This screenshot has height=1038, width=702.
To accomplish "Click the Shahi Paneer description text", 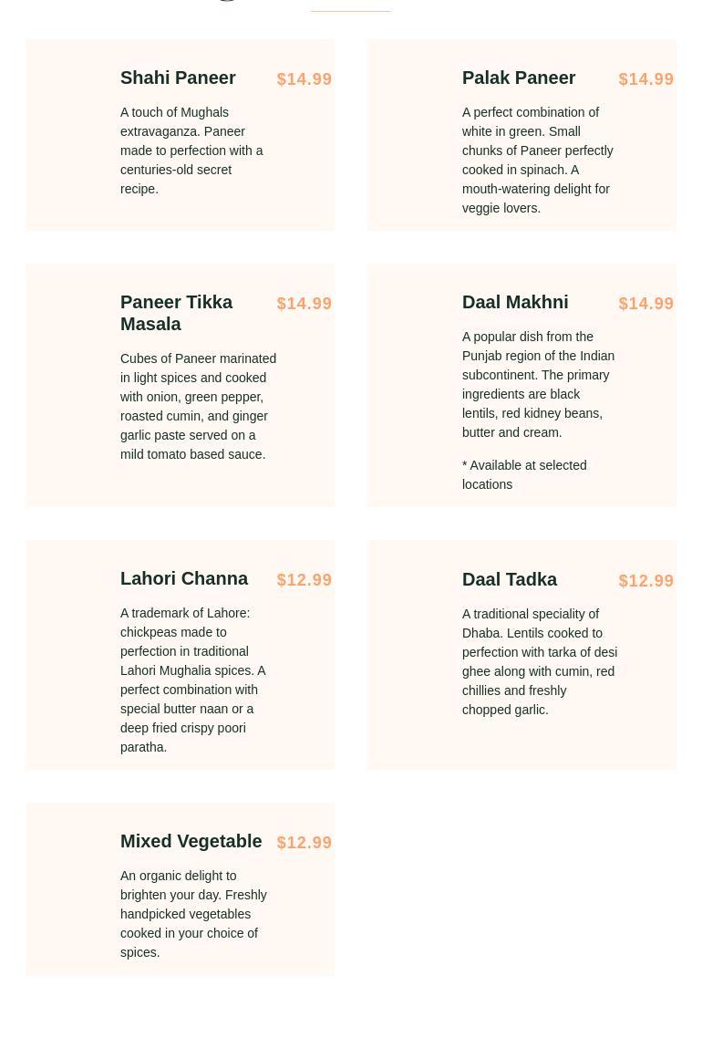I will 191,151.
